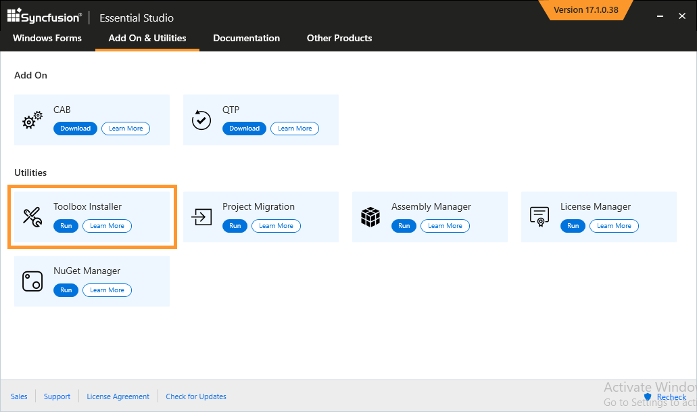The image size is (697, 412).
Task: Click the Support link in the footer
Action: click(x=57, y=396)
